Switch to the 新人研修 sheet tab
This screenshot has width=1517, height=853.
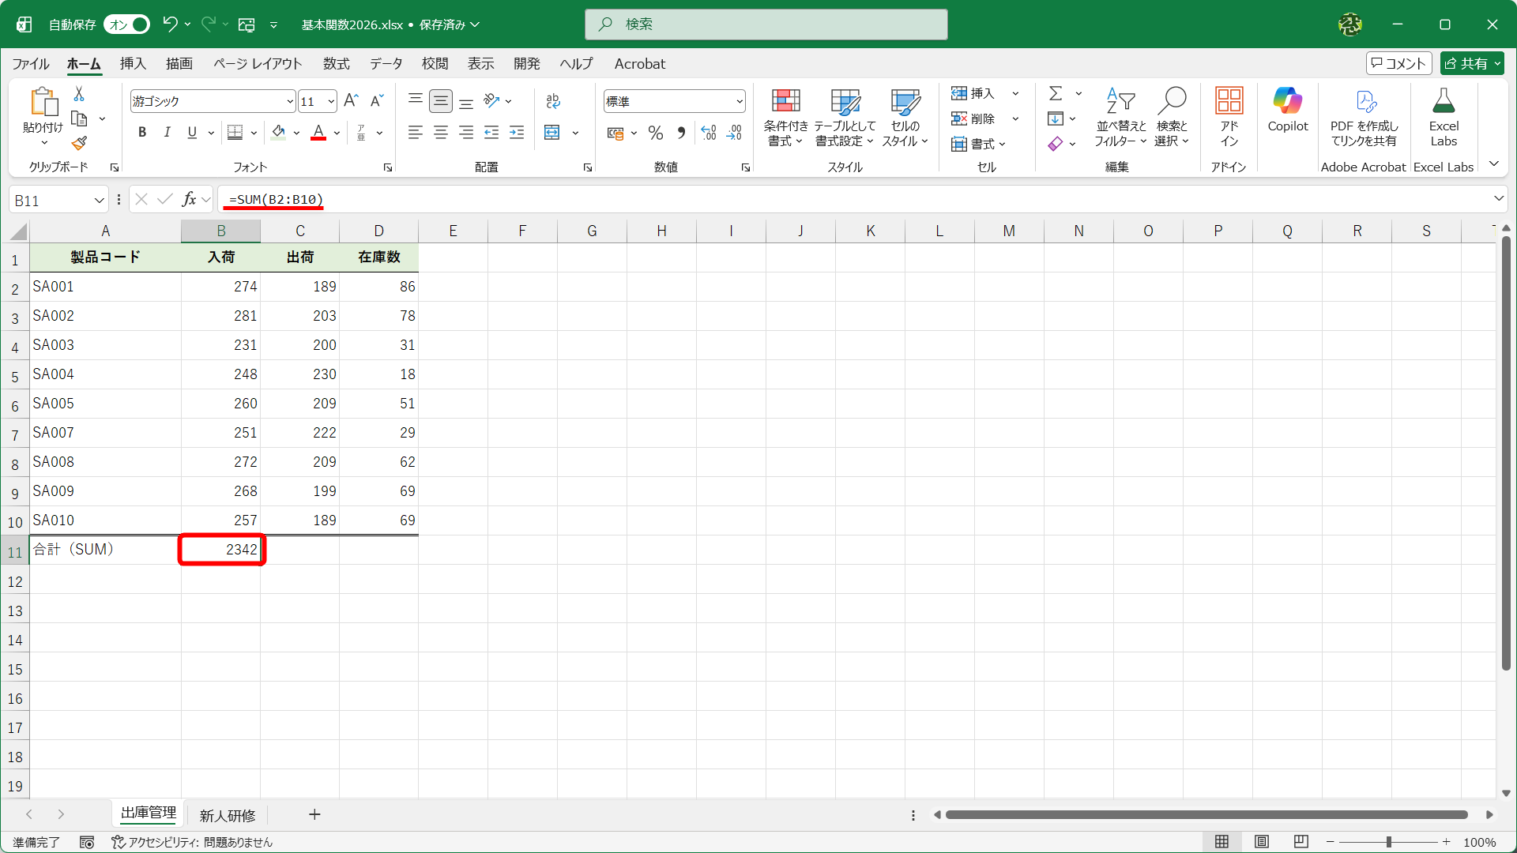pyautogui.click(x=228, y=815)
